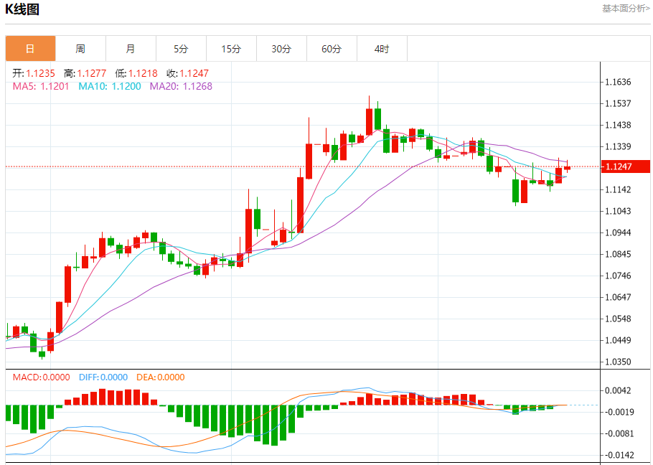The height and width of the screenshot is (465, 653).
Task: Click the -0.0142 MACD axis label
Action: point(619,456)
